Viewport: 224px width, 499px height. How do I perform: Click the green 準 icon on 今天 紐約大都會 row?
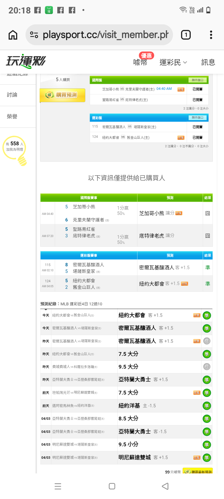tap(207, 316)
